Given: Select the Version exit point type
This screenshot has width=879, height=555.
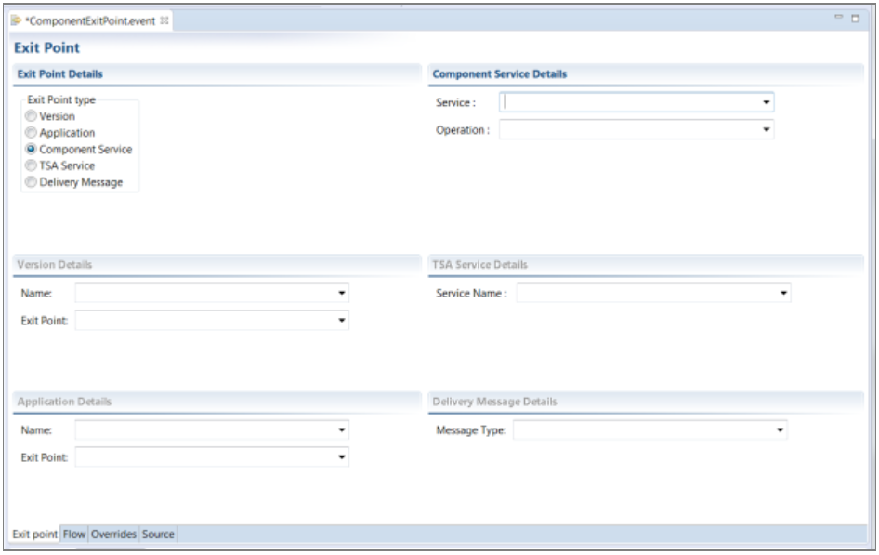Looking at the screenshot, I should (x=32, y=117).
